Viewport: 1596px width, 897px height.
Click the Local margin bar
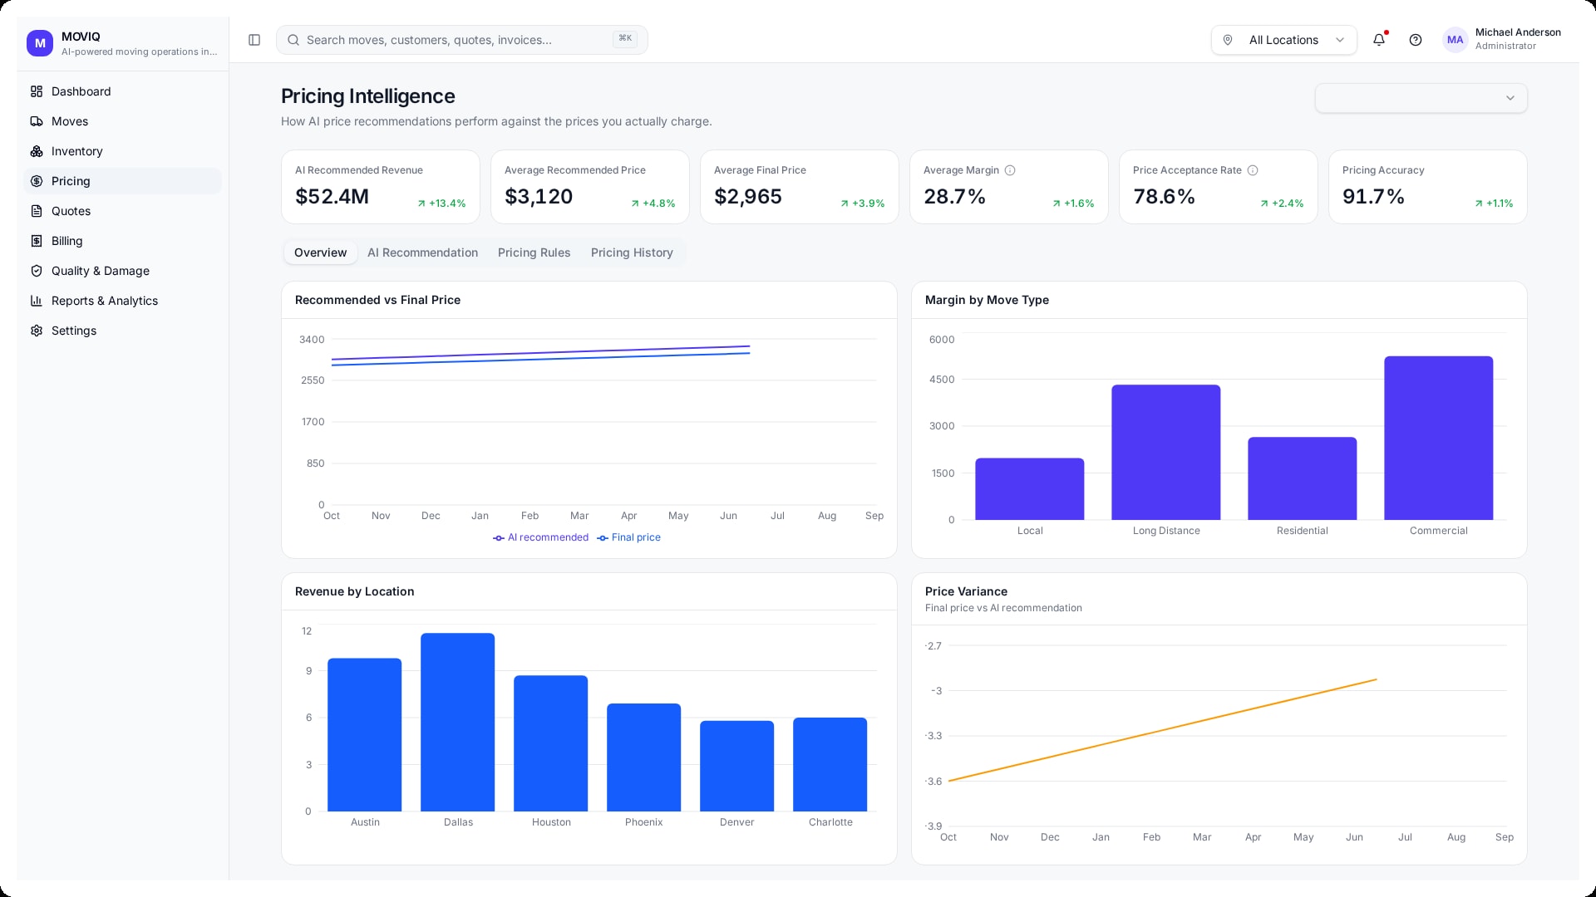(x=1030, y=489)
